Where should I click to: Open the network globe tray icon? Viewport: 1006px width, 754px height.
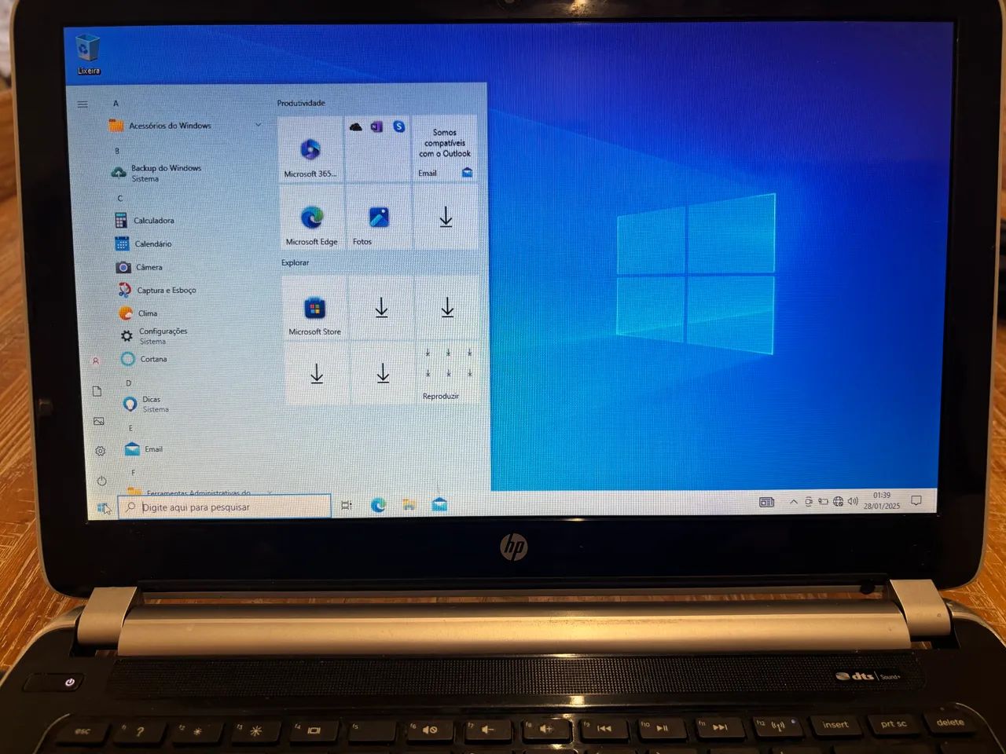pyautogui.click(x=839, y=502)
